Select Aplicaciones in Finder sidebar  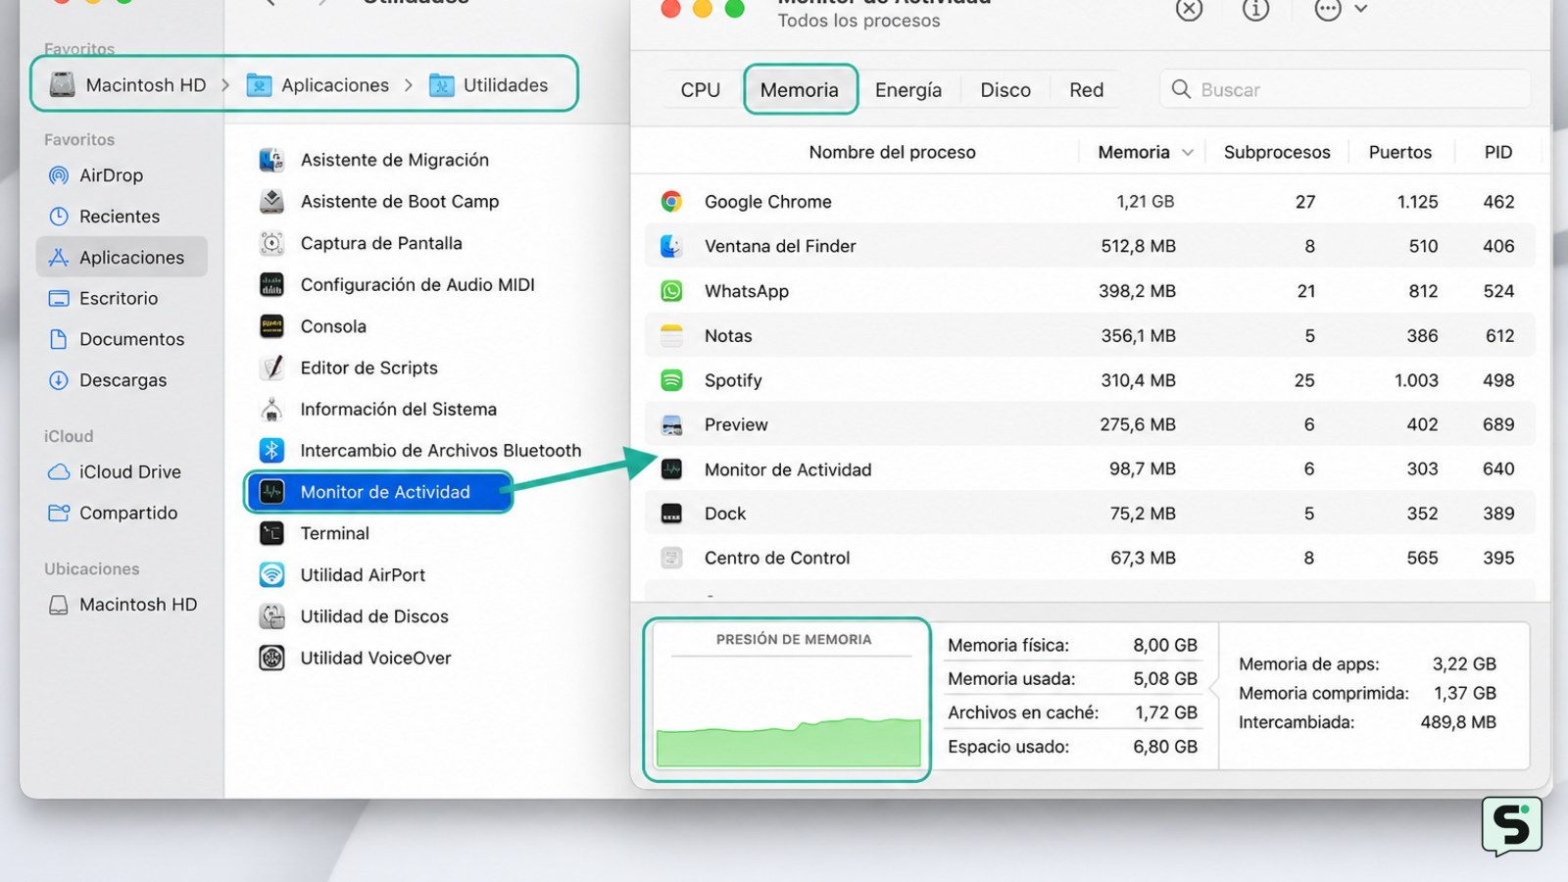122,257
